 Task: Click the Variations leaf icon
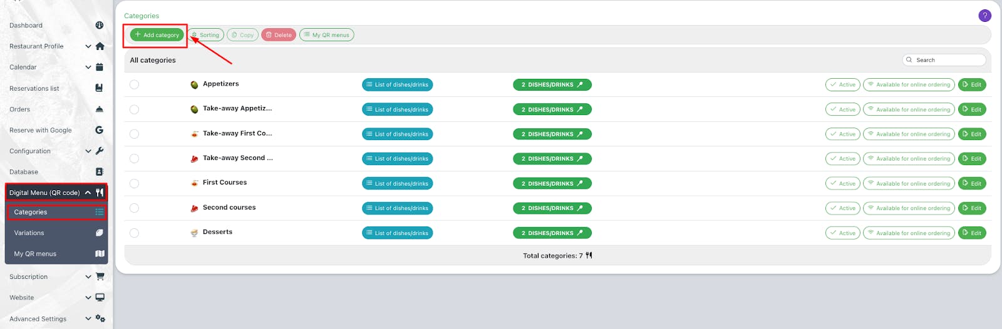(99, 233)
